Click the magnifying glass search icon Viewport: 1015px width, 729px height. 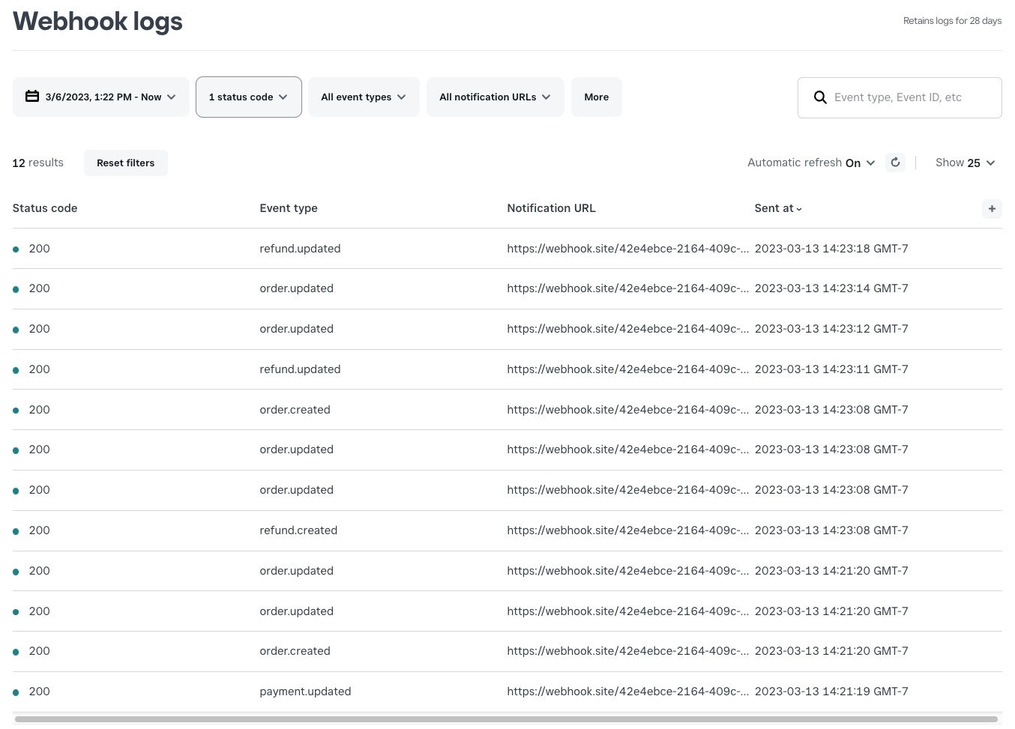(x=820, y=97)
